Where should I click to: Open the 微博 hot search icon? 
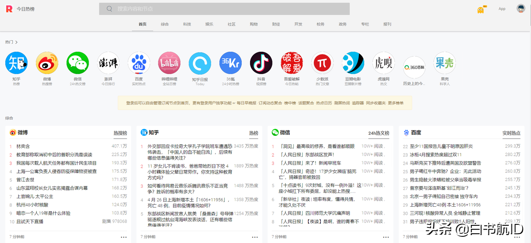(x=47, y=62)
